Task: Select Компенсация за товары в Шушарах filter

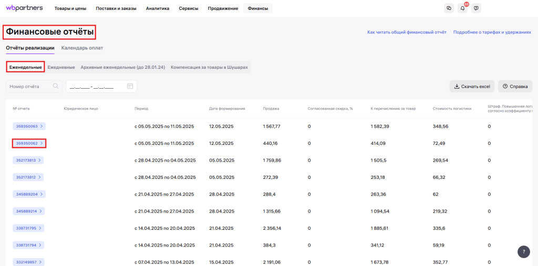Action: coord(209,67)
